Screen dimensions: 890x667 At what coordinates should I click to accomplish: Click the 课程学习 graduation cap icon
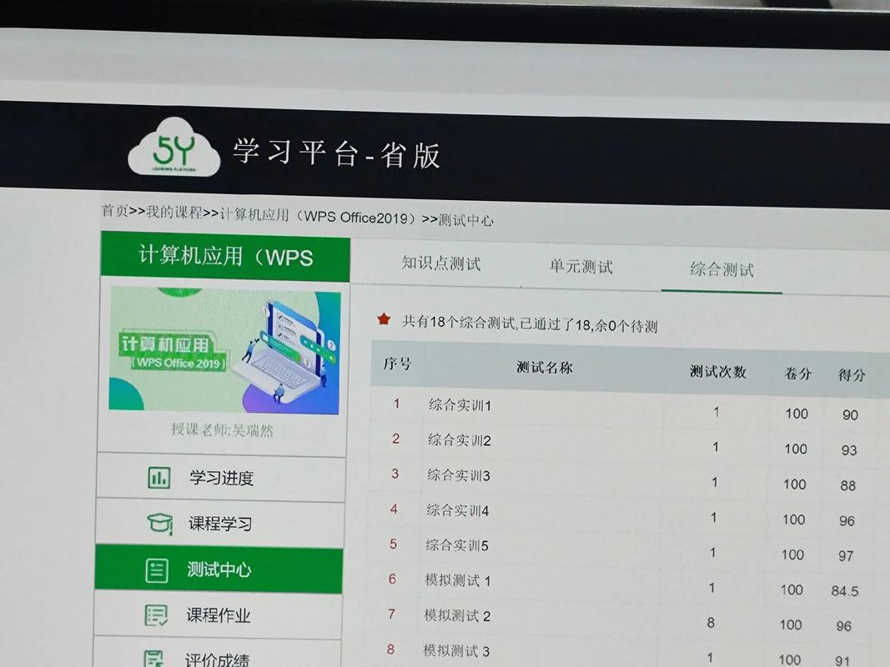[160, 523]
